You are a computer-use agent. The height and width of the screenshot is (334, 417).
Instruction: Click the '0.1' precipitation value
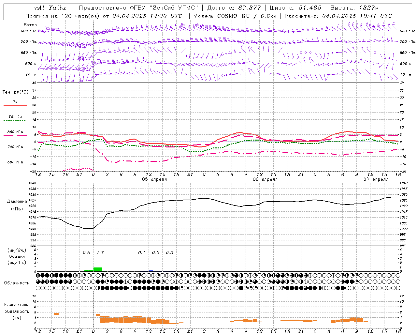click(x=142, y=253)
